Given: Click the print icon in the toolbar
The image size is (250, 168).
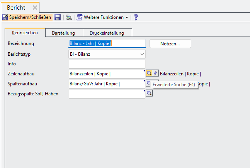Looking at the screenshot, I should [68, 17].
